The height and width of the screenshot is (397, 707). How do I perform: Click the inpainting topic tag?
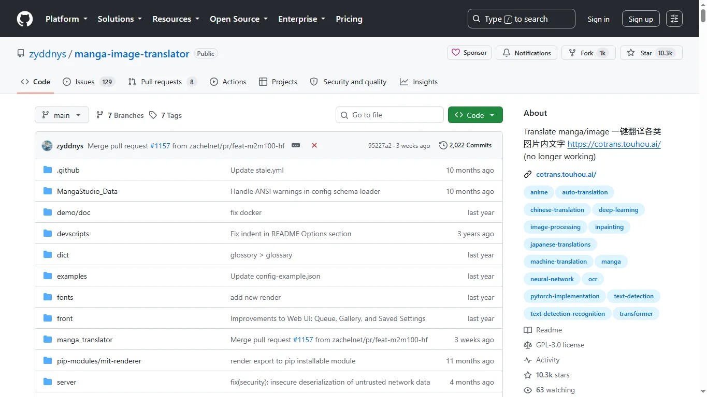609,227
